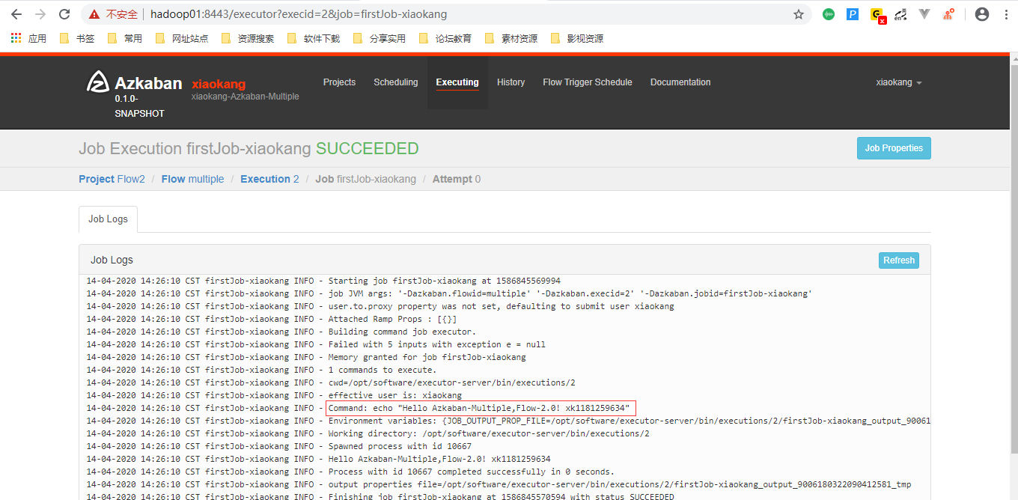
Task: Open the Chrome profile avatar icon
Action: coord(982,14)
